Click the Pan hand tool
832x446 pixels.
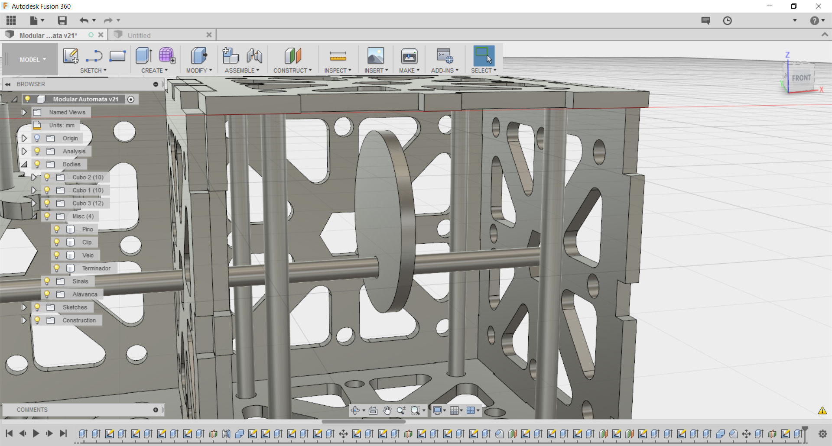pos(387,410)
